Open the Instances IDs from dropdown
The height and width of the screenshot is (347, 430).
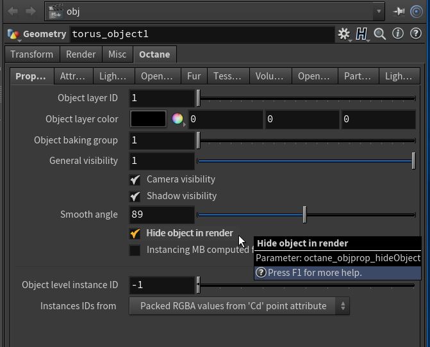239,306
